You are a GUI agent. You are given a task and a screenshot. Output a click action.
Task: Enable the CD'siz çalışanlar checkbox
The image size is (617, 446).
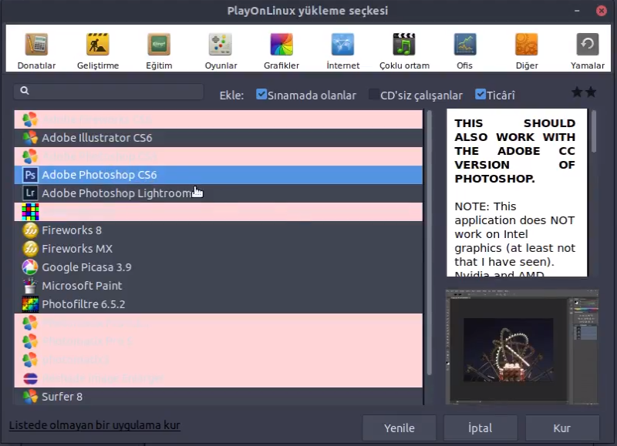[373, 94]
